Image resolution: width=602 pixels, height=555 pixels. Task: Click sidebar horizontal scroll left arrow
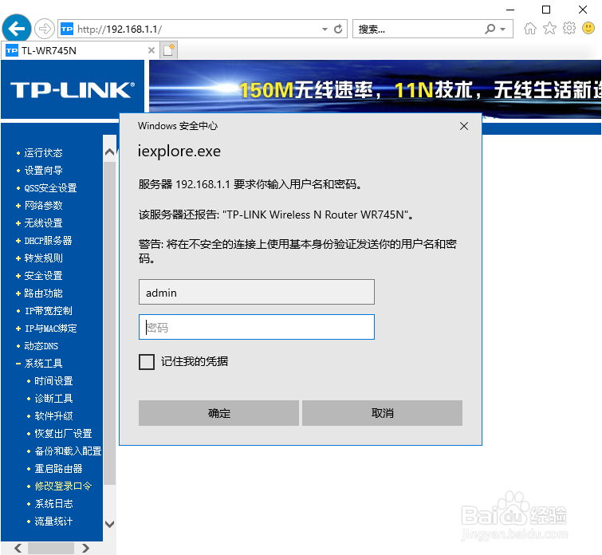[18, 548]
